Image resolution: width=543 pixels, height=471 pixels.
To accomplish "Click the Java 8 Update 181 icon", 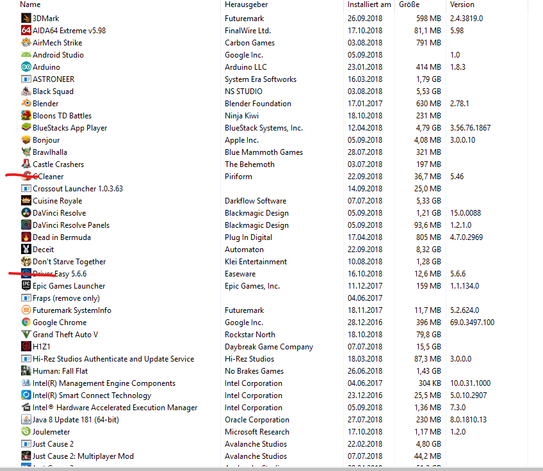I will [x=26, y=419].
